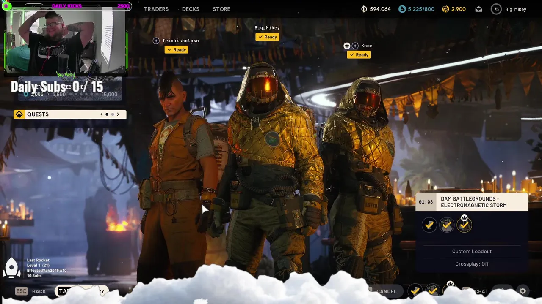Click the plus icon beside Knoe
The height and width of the screenshot is (304, 542).
[355, 46]
